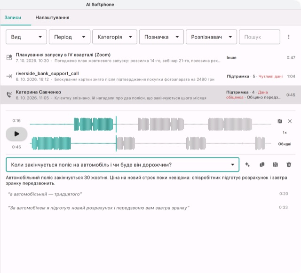Click the incoming call icon beside Катерина Савченко

click(x=9, y=95)
